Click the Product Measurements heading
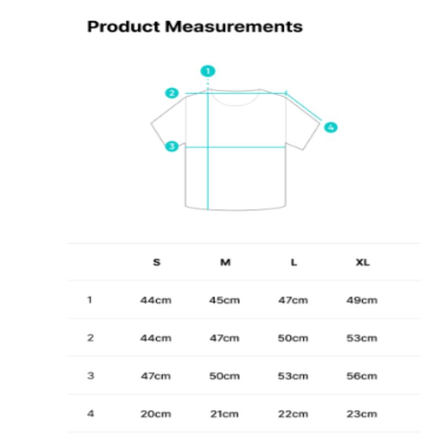 pyautogui.click(x=195, y=26)
